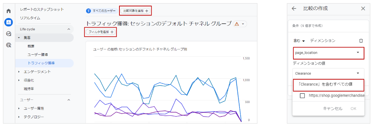Viewport: 376px width, 127px height.
Task: Open the Home icon in left rail
Action: pyautogui.click(x=9, y=11)
